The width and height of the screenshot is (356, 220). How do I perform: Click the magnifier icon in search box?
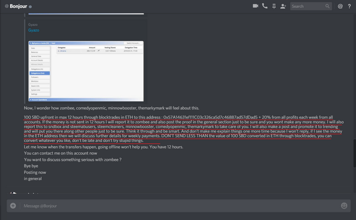(x=327, y=6)
